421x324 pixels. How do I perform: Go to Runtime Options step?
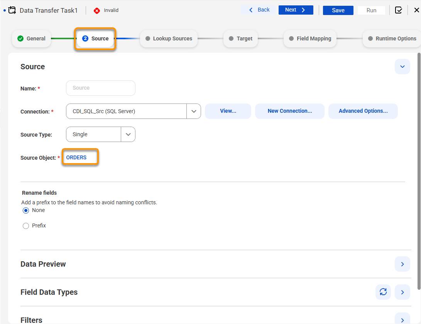tap(392, 38)
